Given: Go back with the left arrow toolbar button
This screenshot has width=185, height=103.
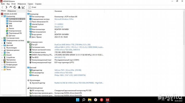Looking at the screenshot, I should tap(2, 7).
